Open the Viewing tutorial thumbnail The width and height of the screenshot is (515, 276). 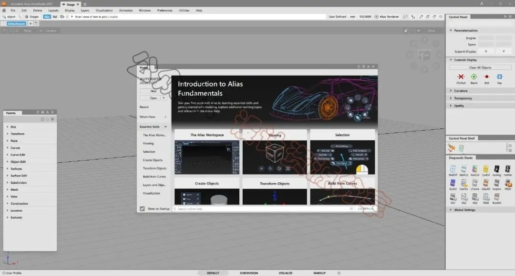(275, 158)
